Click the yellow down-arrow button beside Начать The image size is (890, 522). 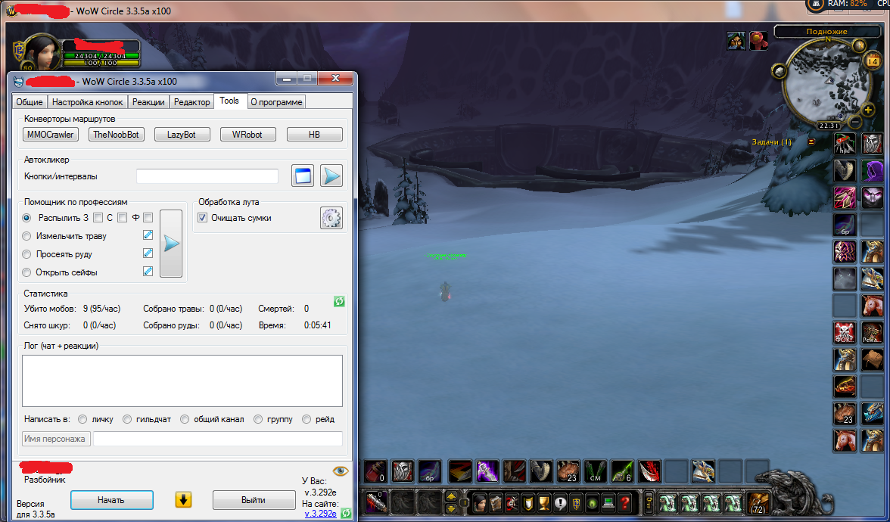(x=183, y=500)
